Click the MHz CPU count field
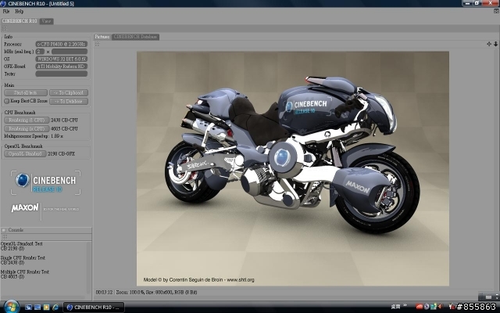The height and width of the screenshot is (313, 500). click(x=40, y=52)
